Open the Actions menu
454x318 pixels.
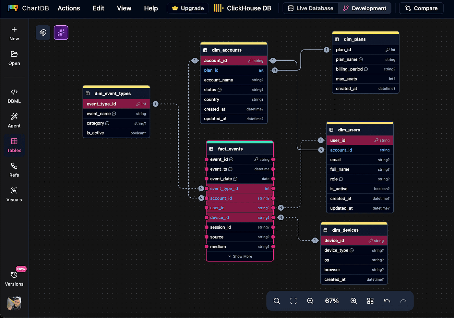coord(69,8)
